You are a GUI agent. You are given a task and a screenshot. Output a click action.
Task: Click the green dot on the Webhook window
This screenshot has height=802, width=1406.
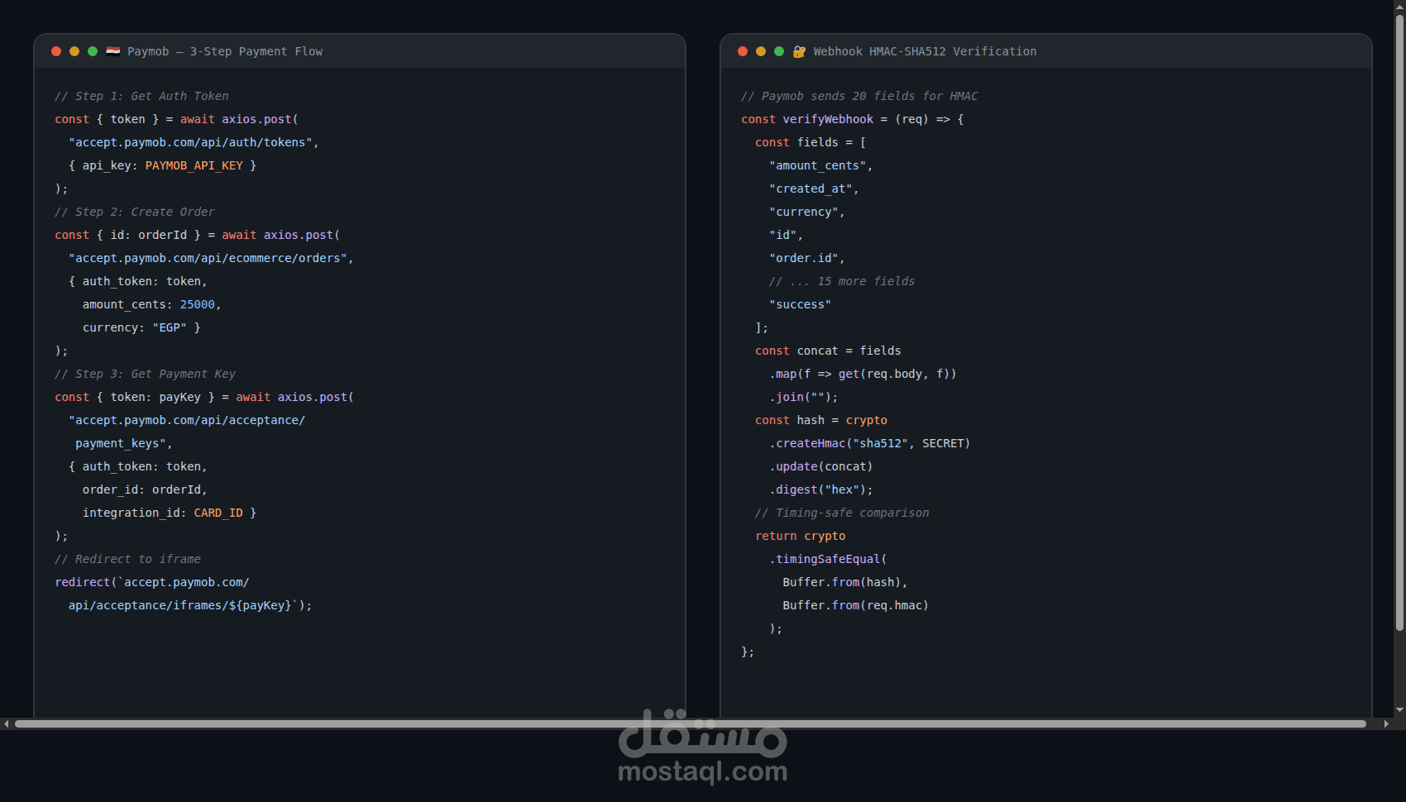pos(779,51)
